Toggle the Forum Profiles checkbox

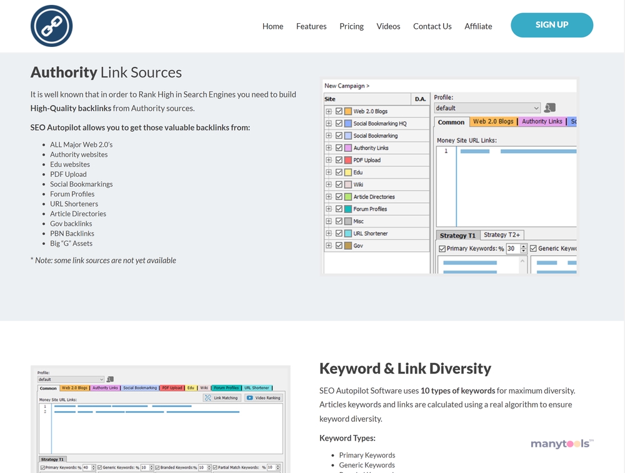tap(339, 209)
